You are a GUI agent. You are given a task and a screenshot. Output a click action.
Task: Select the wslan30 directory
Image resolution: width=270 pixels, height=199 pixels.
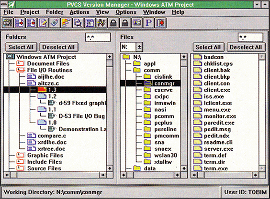coord(166,155)
